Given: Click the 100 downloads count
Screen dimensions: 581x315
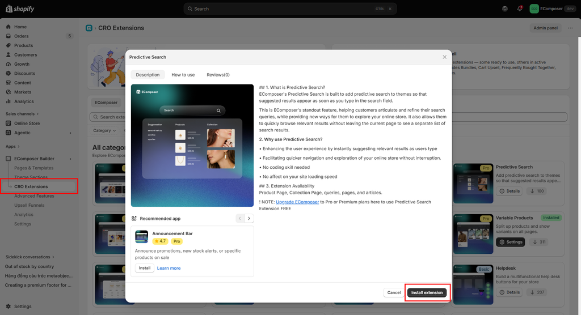Looking at the screenshot, I should (x=537, y=191).
